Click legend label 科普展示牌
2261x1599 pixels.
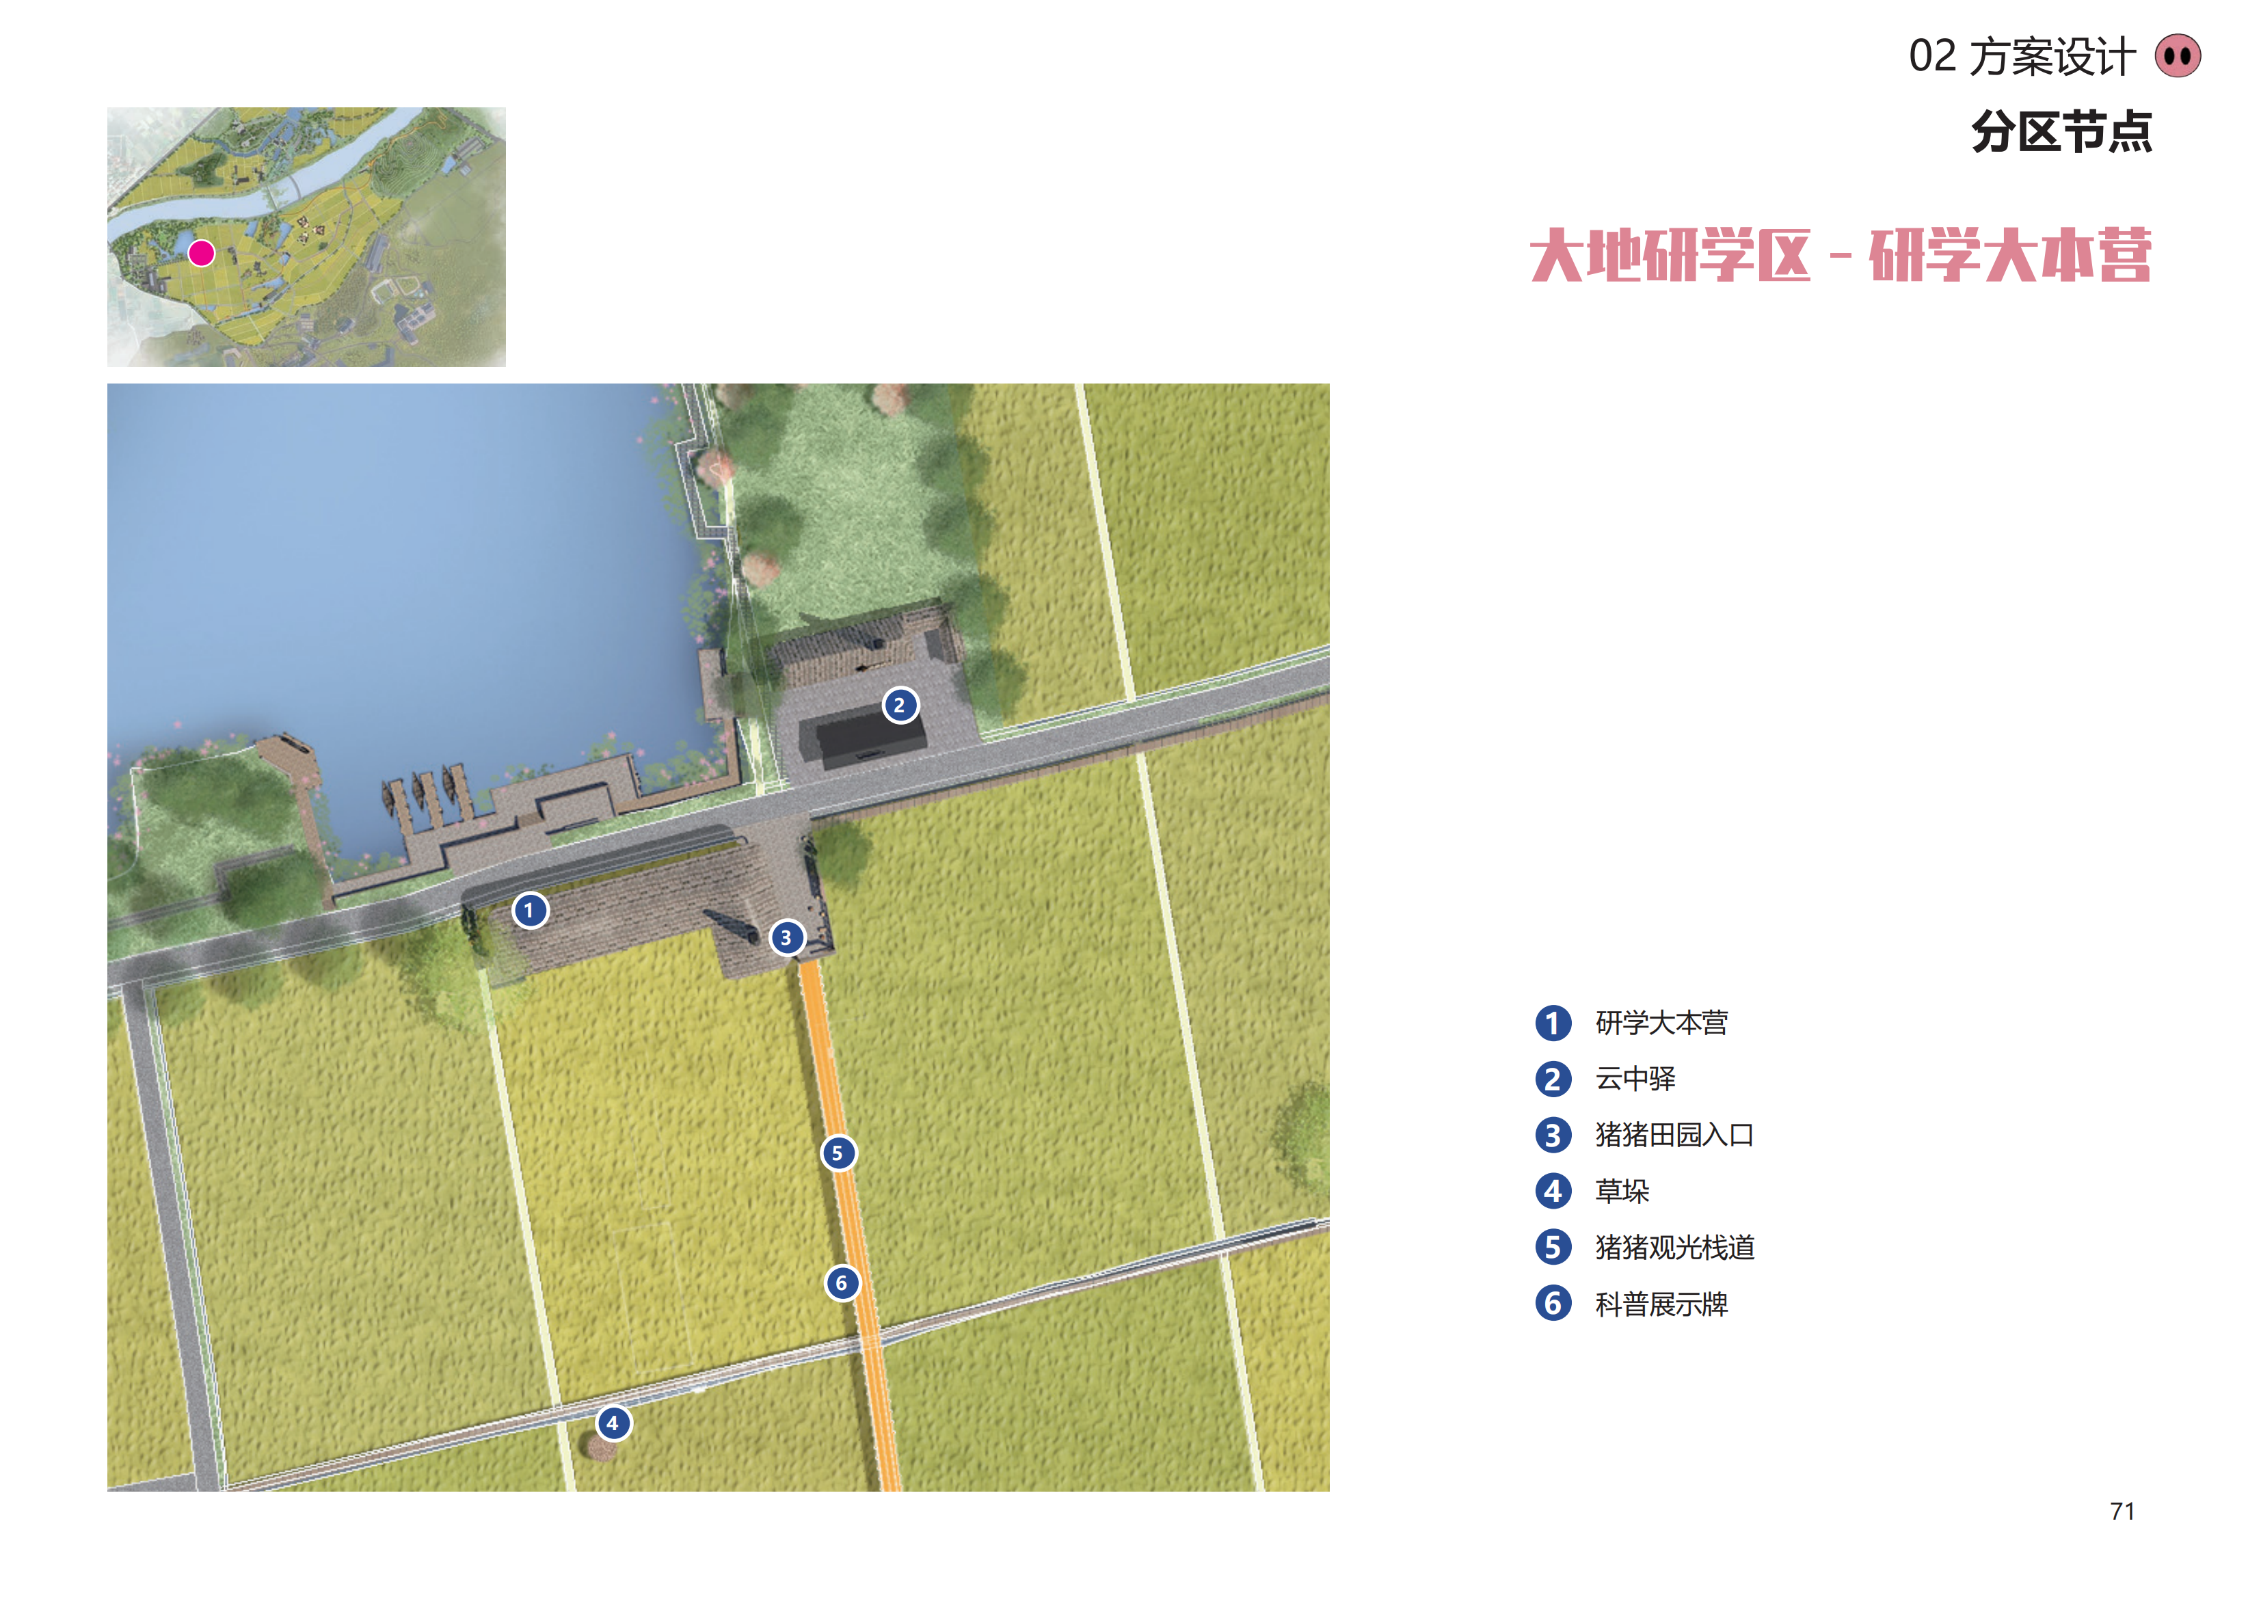(1661, 1304)
